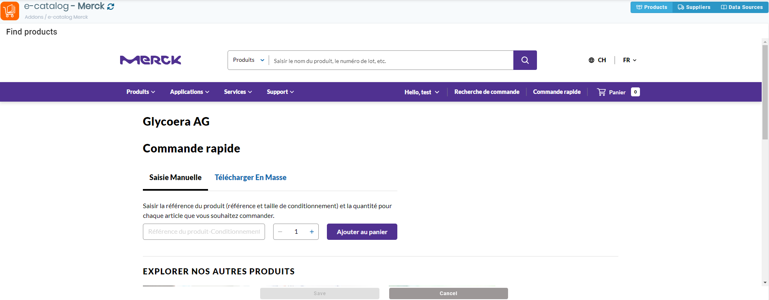Viewport: 769px width, 300px height.
Task: Open the FR language dropdown
Action: [630, 60]
